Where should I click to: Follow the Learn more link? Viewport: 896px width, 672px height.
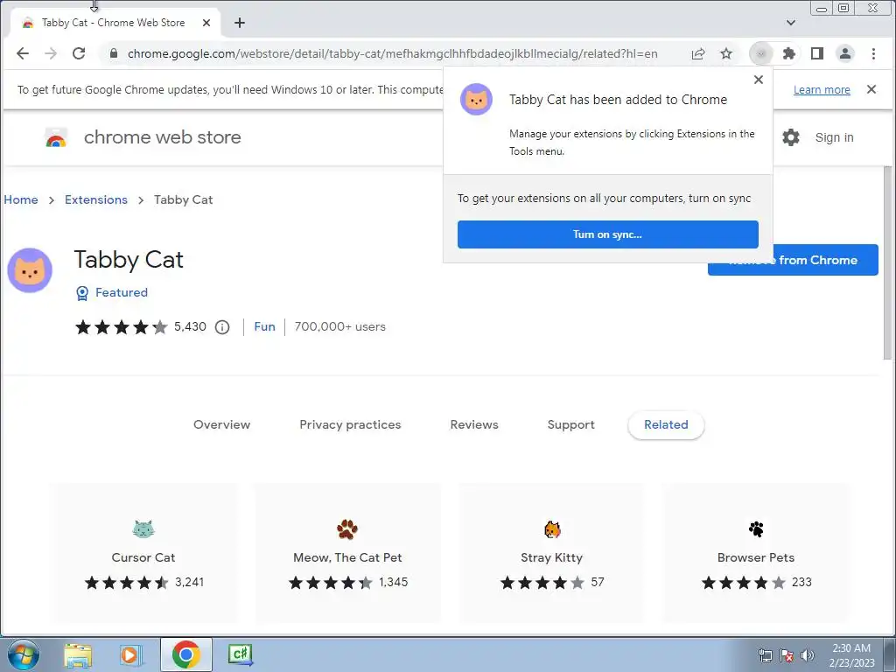pyautogui.click(x=822, y=90)
